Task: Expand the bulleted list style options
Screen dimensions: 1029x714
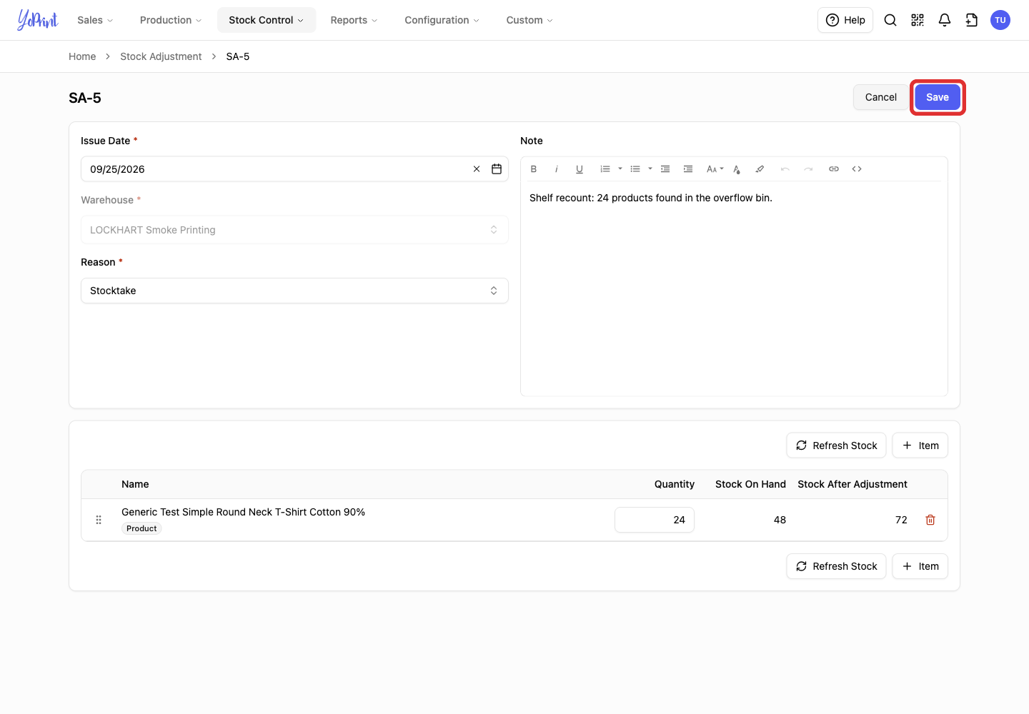Action: click(x=650, y=169)
